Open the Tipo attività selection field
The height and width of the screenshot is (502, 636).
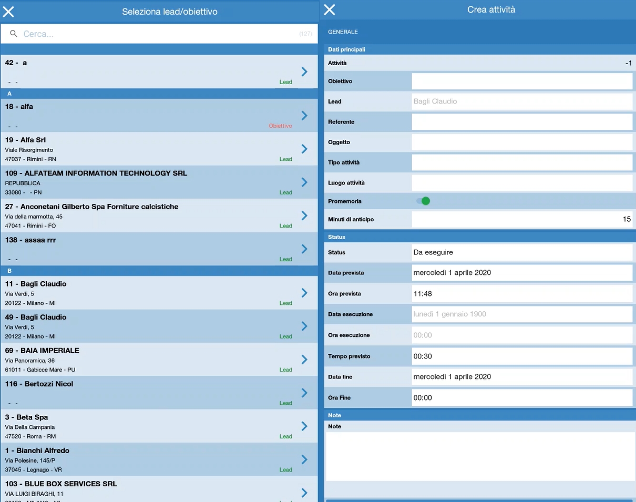click(x=522, y=162)
